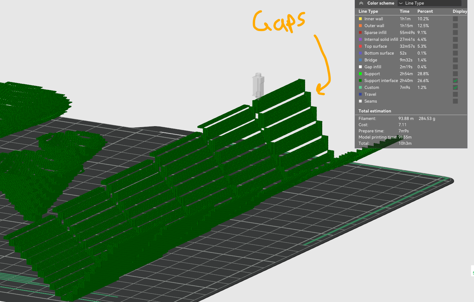Toggle display of Top surface lines
Viewport: 474px width, 302px height.
coord(455,46)
